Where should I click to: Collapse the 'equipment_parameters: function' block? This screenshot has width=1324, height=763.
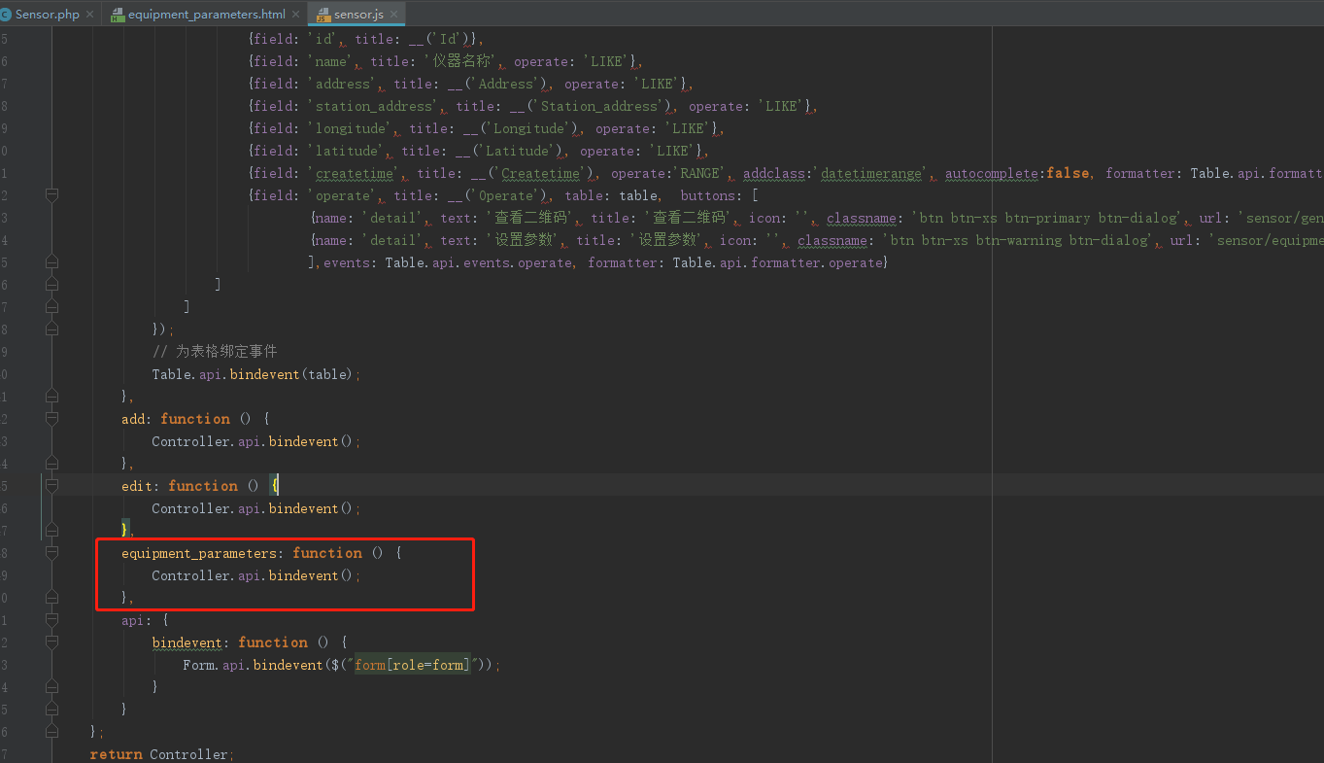pyautogui.click(x=51, y=553)
